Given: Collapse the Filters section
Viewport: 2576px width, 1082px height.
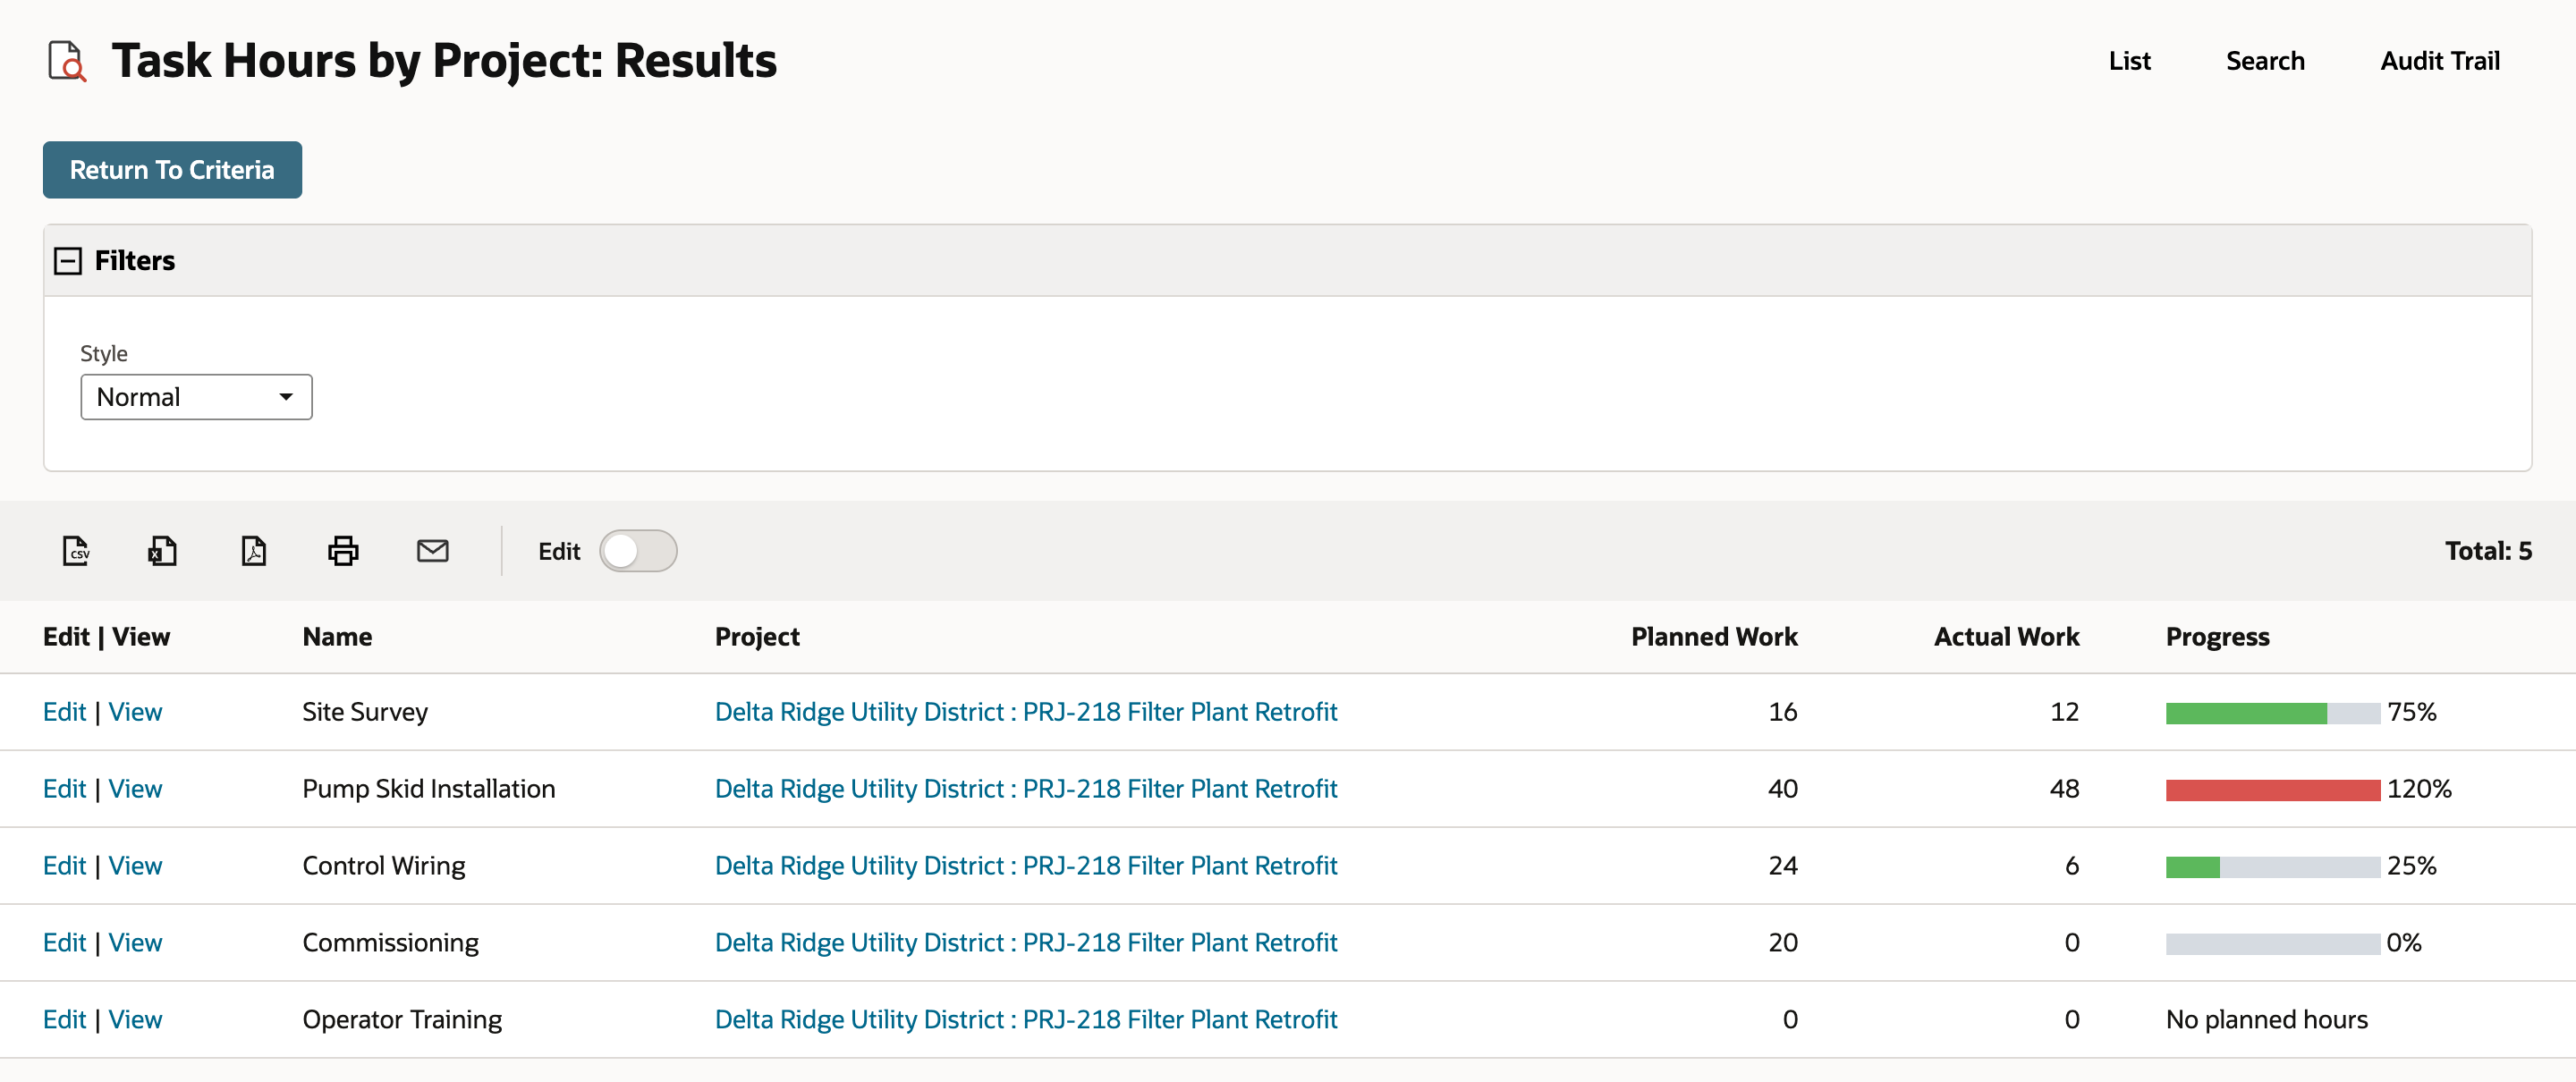Looking at the screenshot, I should tap(67, 261).
